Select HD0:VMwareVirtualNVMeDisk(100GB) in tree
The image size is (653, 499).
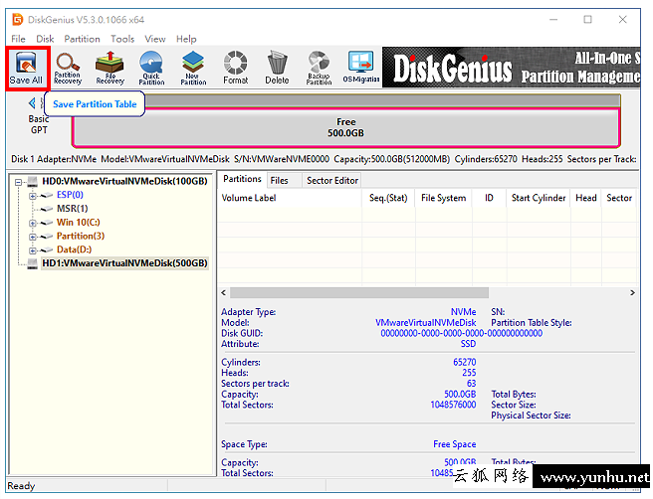click(x=124, y=181)
